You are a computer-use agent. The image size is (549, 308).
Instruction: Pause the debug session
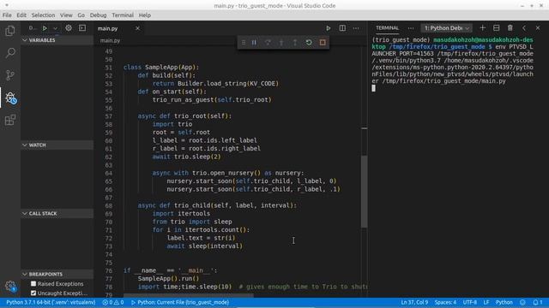coord(254,43)
